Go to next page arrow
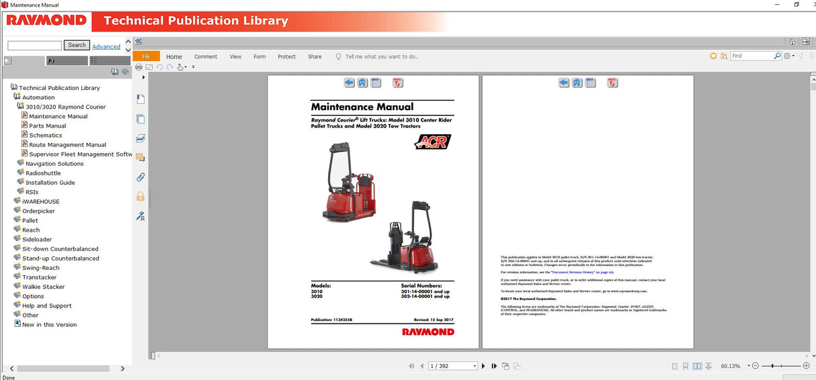 (483, 366)
